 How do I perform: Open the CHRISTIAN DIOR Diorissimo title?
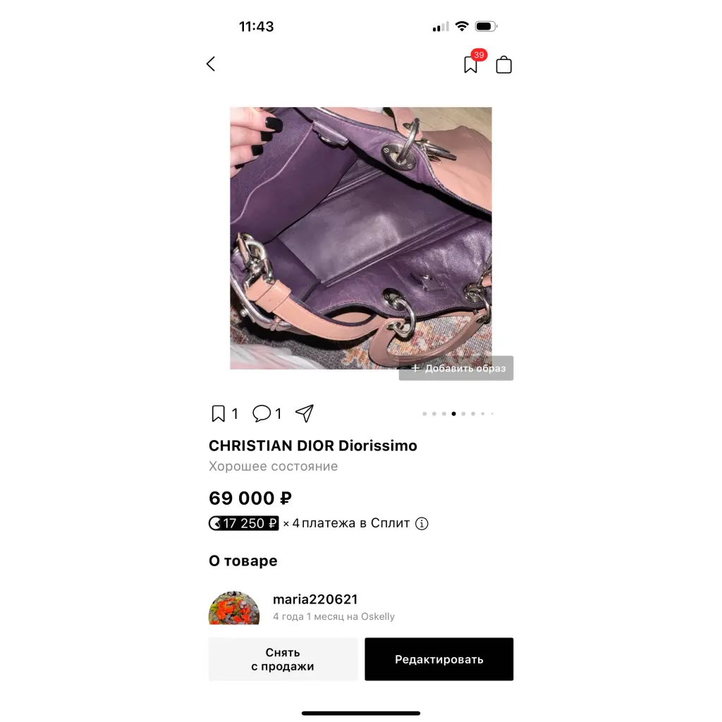pos(312,446)
